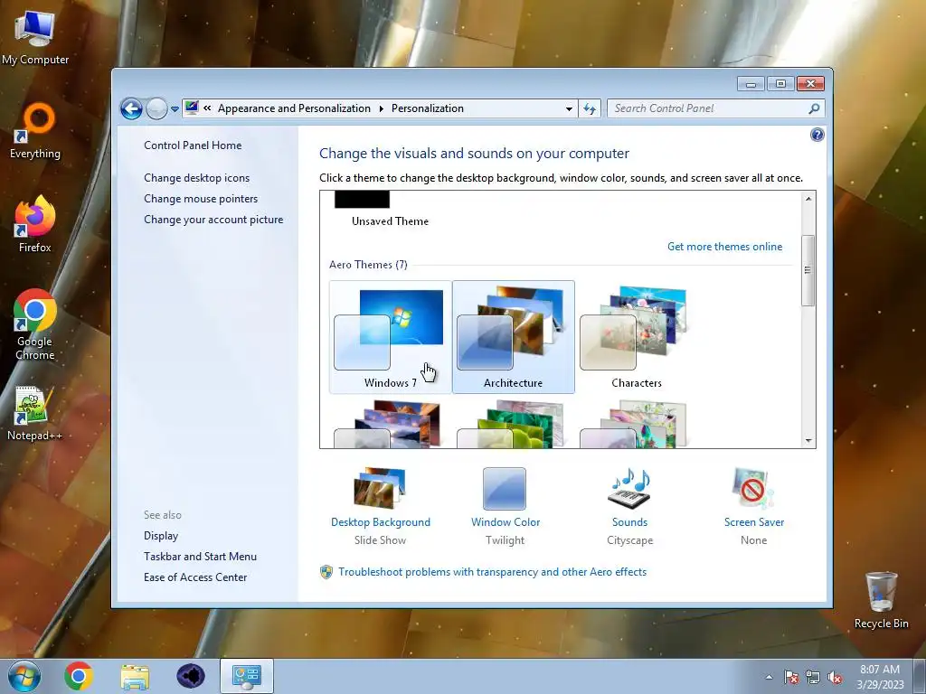926x694 pixels.
Task: Launch Firefox from the desktop
Action: 35,224
